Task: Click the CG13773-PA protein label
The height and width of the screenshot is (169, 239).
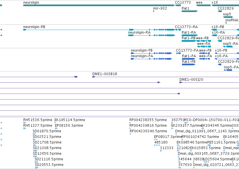Action: (x=187, y=50)
